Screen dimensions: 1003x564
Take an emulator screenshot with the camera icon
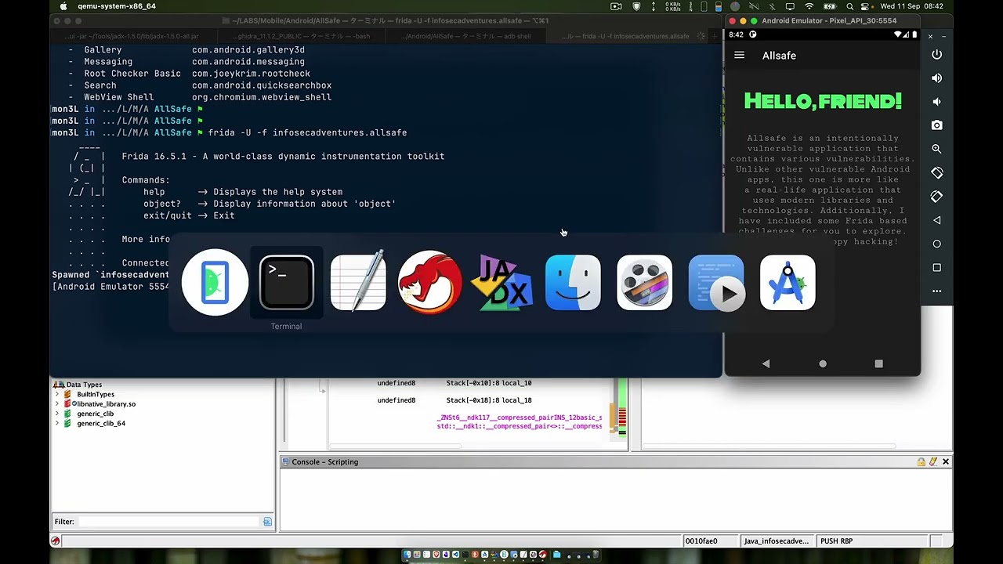(936, 125)
